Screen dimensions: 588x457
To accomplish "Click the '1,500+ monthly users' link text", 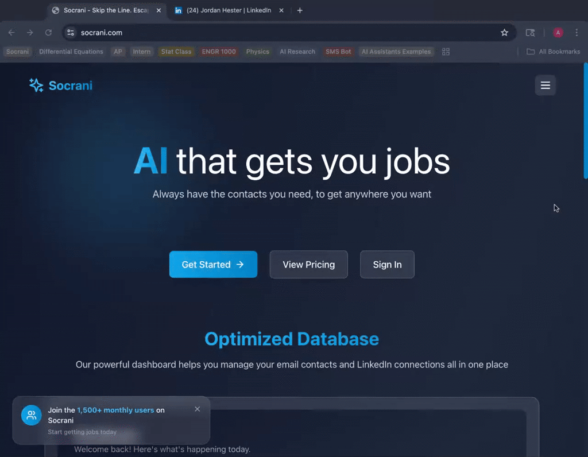I will tap(115, 410).
